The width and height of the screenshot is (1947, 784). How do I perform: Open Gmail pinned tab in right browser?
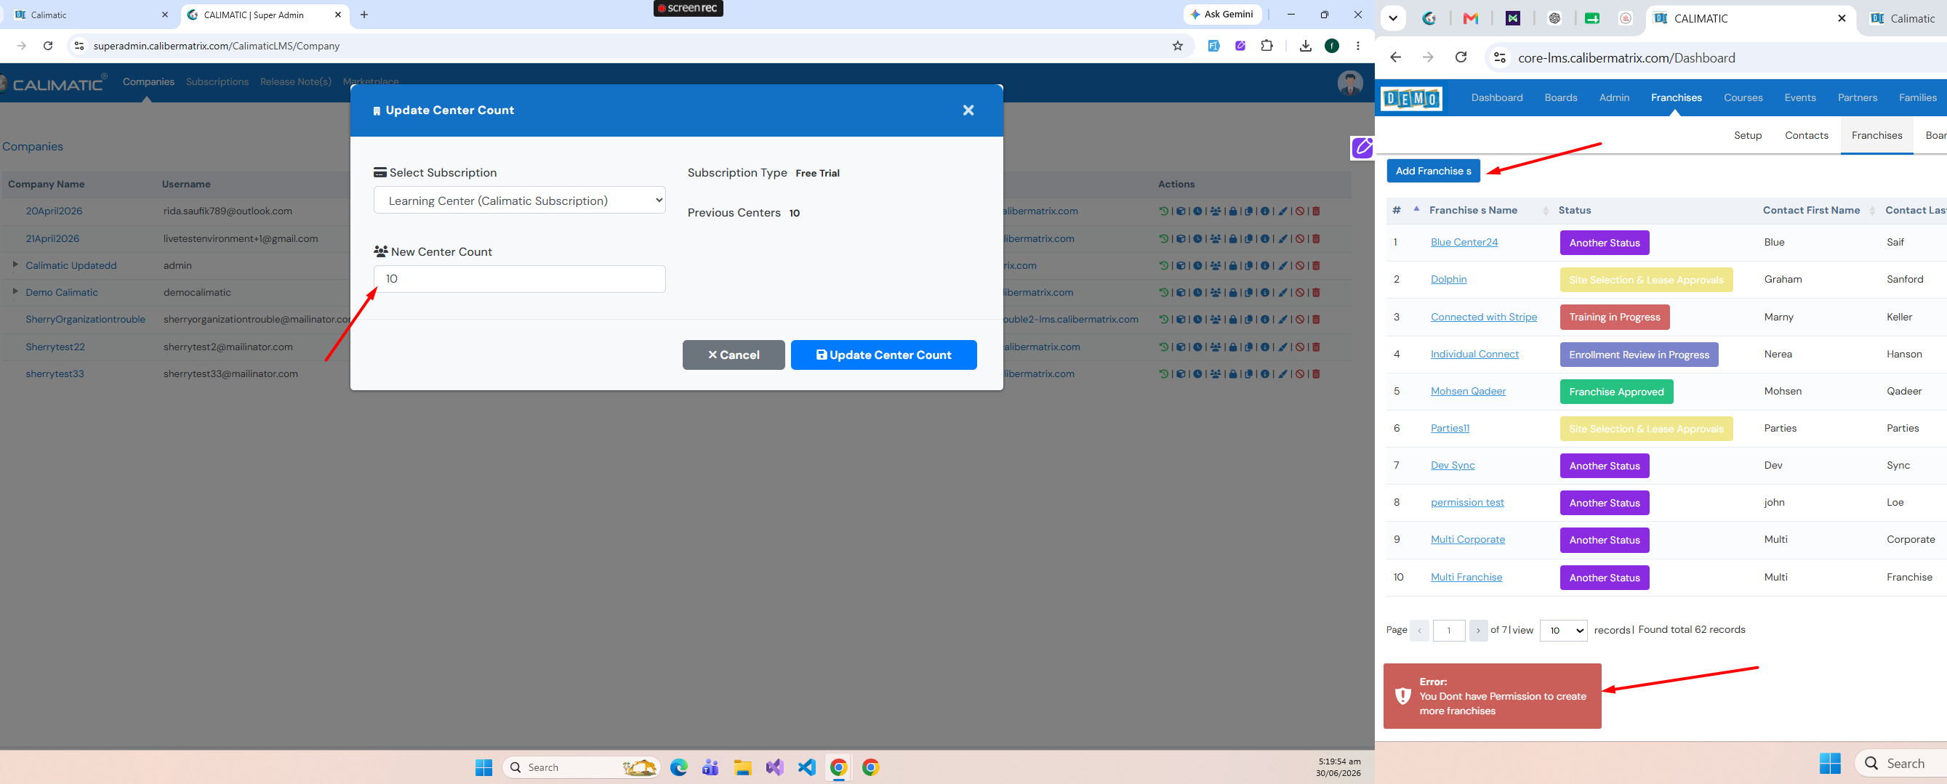(x=1470, y=18)
